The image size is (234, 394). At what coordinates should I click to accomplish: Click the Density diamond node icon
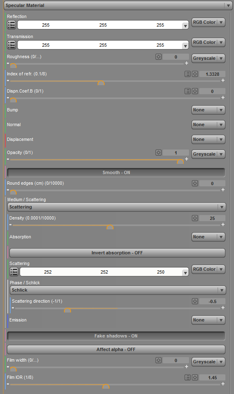195,218
